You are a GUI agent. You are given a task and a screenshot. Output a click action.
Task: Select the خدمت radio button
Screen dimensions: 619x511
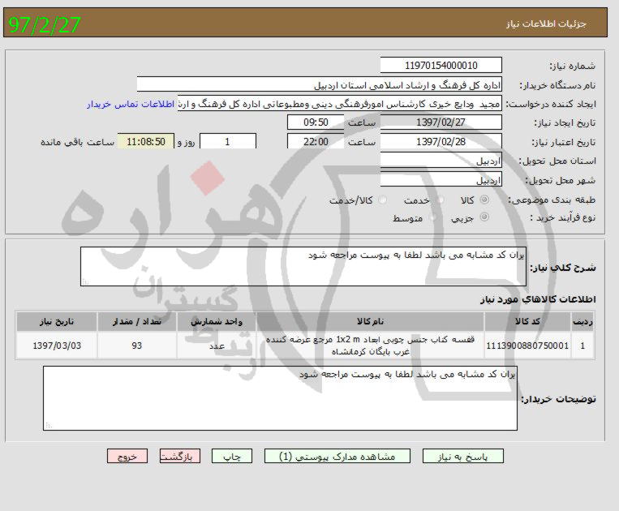coord(441,200)
